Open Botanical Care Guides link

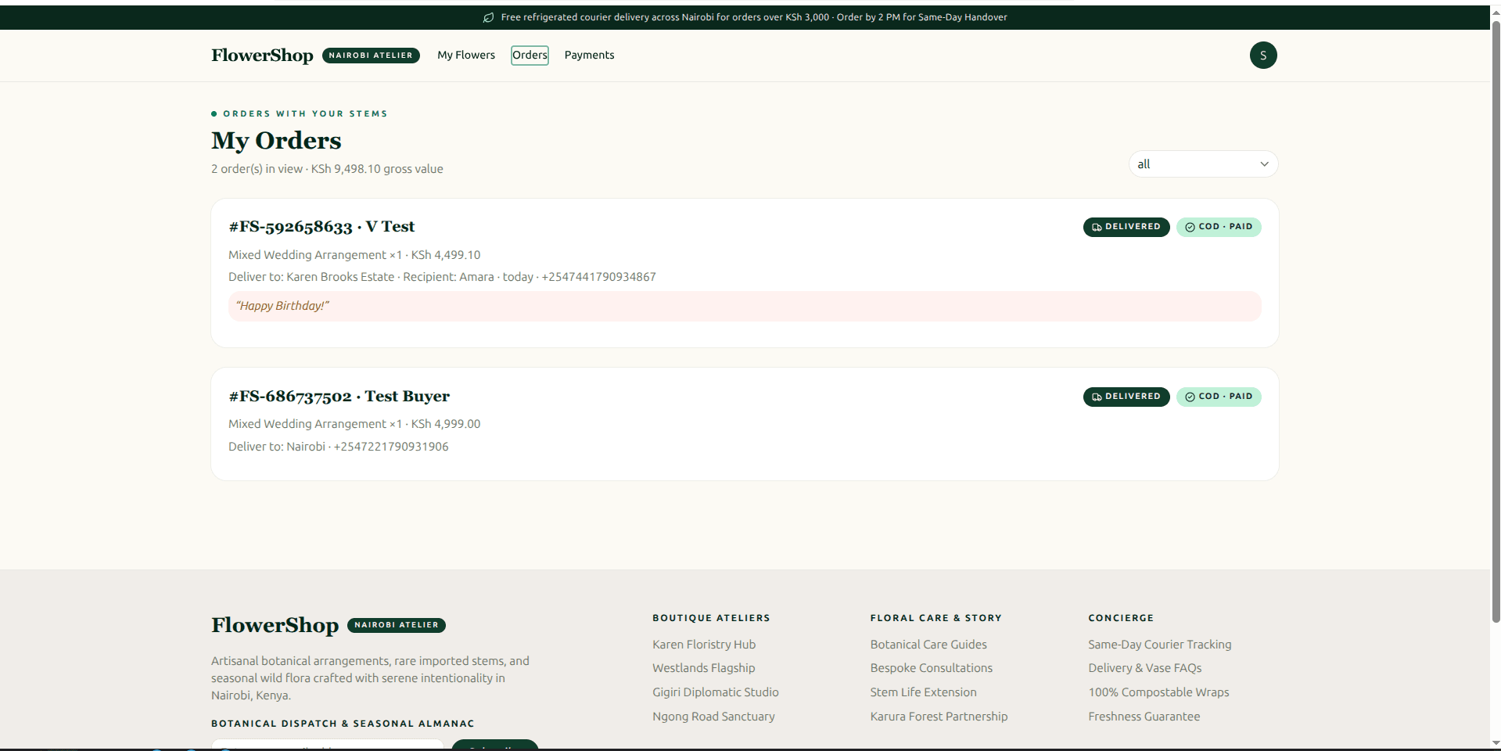[x=928, y=645]
